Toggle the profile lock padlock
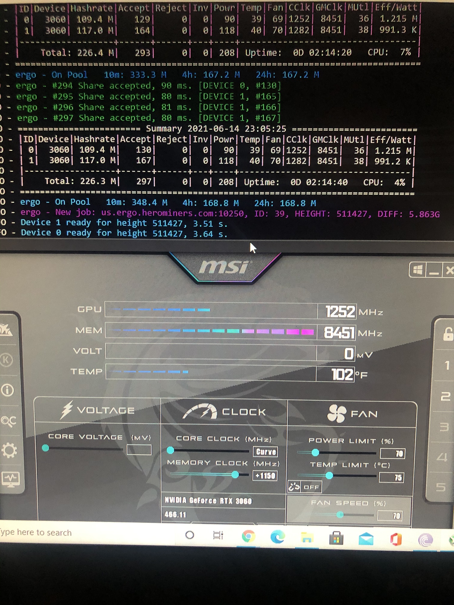The width and height of the screenshot is (454, 605). [447, 334]
